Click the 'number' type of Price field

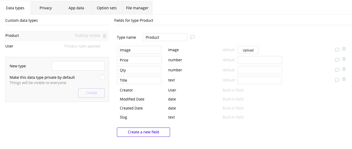coord(175,60)
